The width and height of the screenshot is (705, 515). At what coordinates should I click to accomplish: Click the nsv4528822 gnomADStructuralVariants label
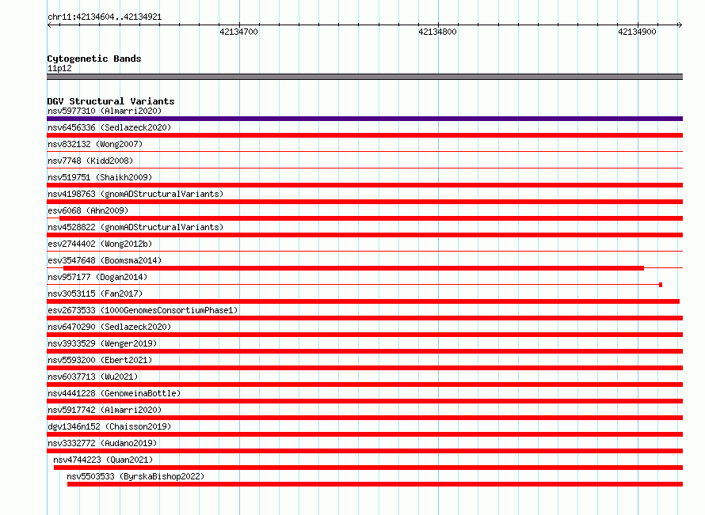[x=135, y=227]
